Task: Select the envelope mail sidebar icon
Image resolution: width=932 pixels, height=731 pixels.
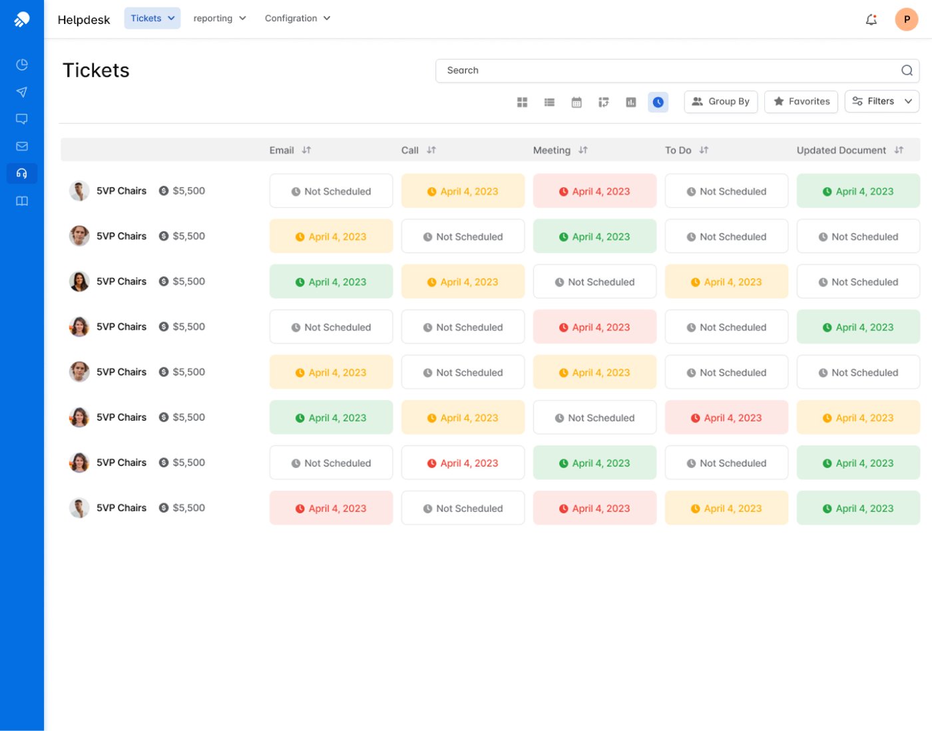Action: click(x=22, y=146)
